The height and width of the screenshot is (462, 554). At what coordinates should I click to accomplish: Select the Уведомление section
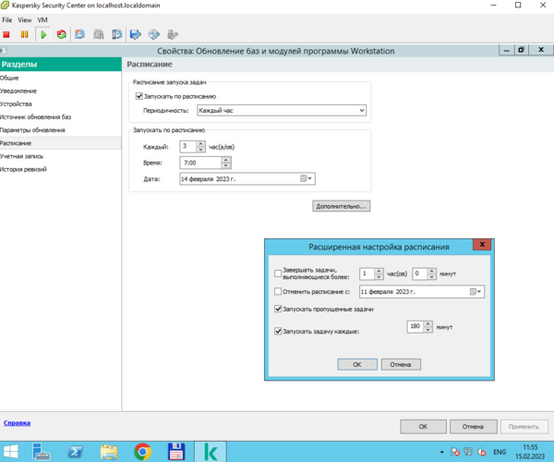click(60, 91)
